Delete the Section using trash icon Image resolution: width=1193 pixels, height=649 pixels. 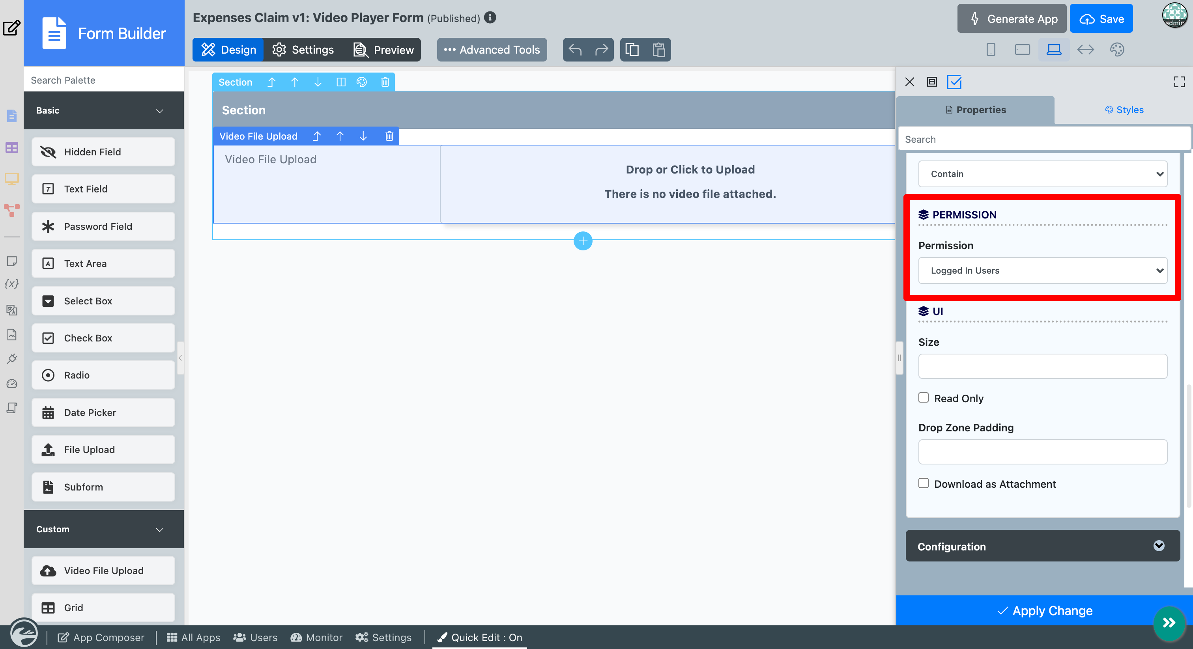[385, 82]
